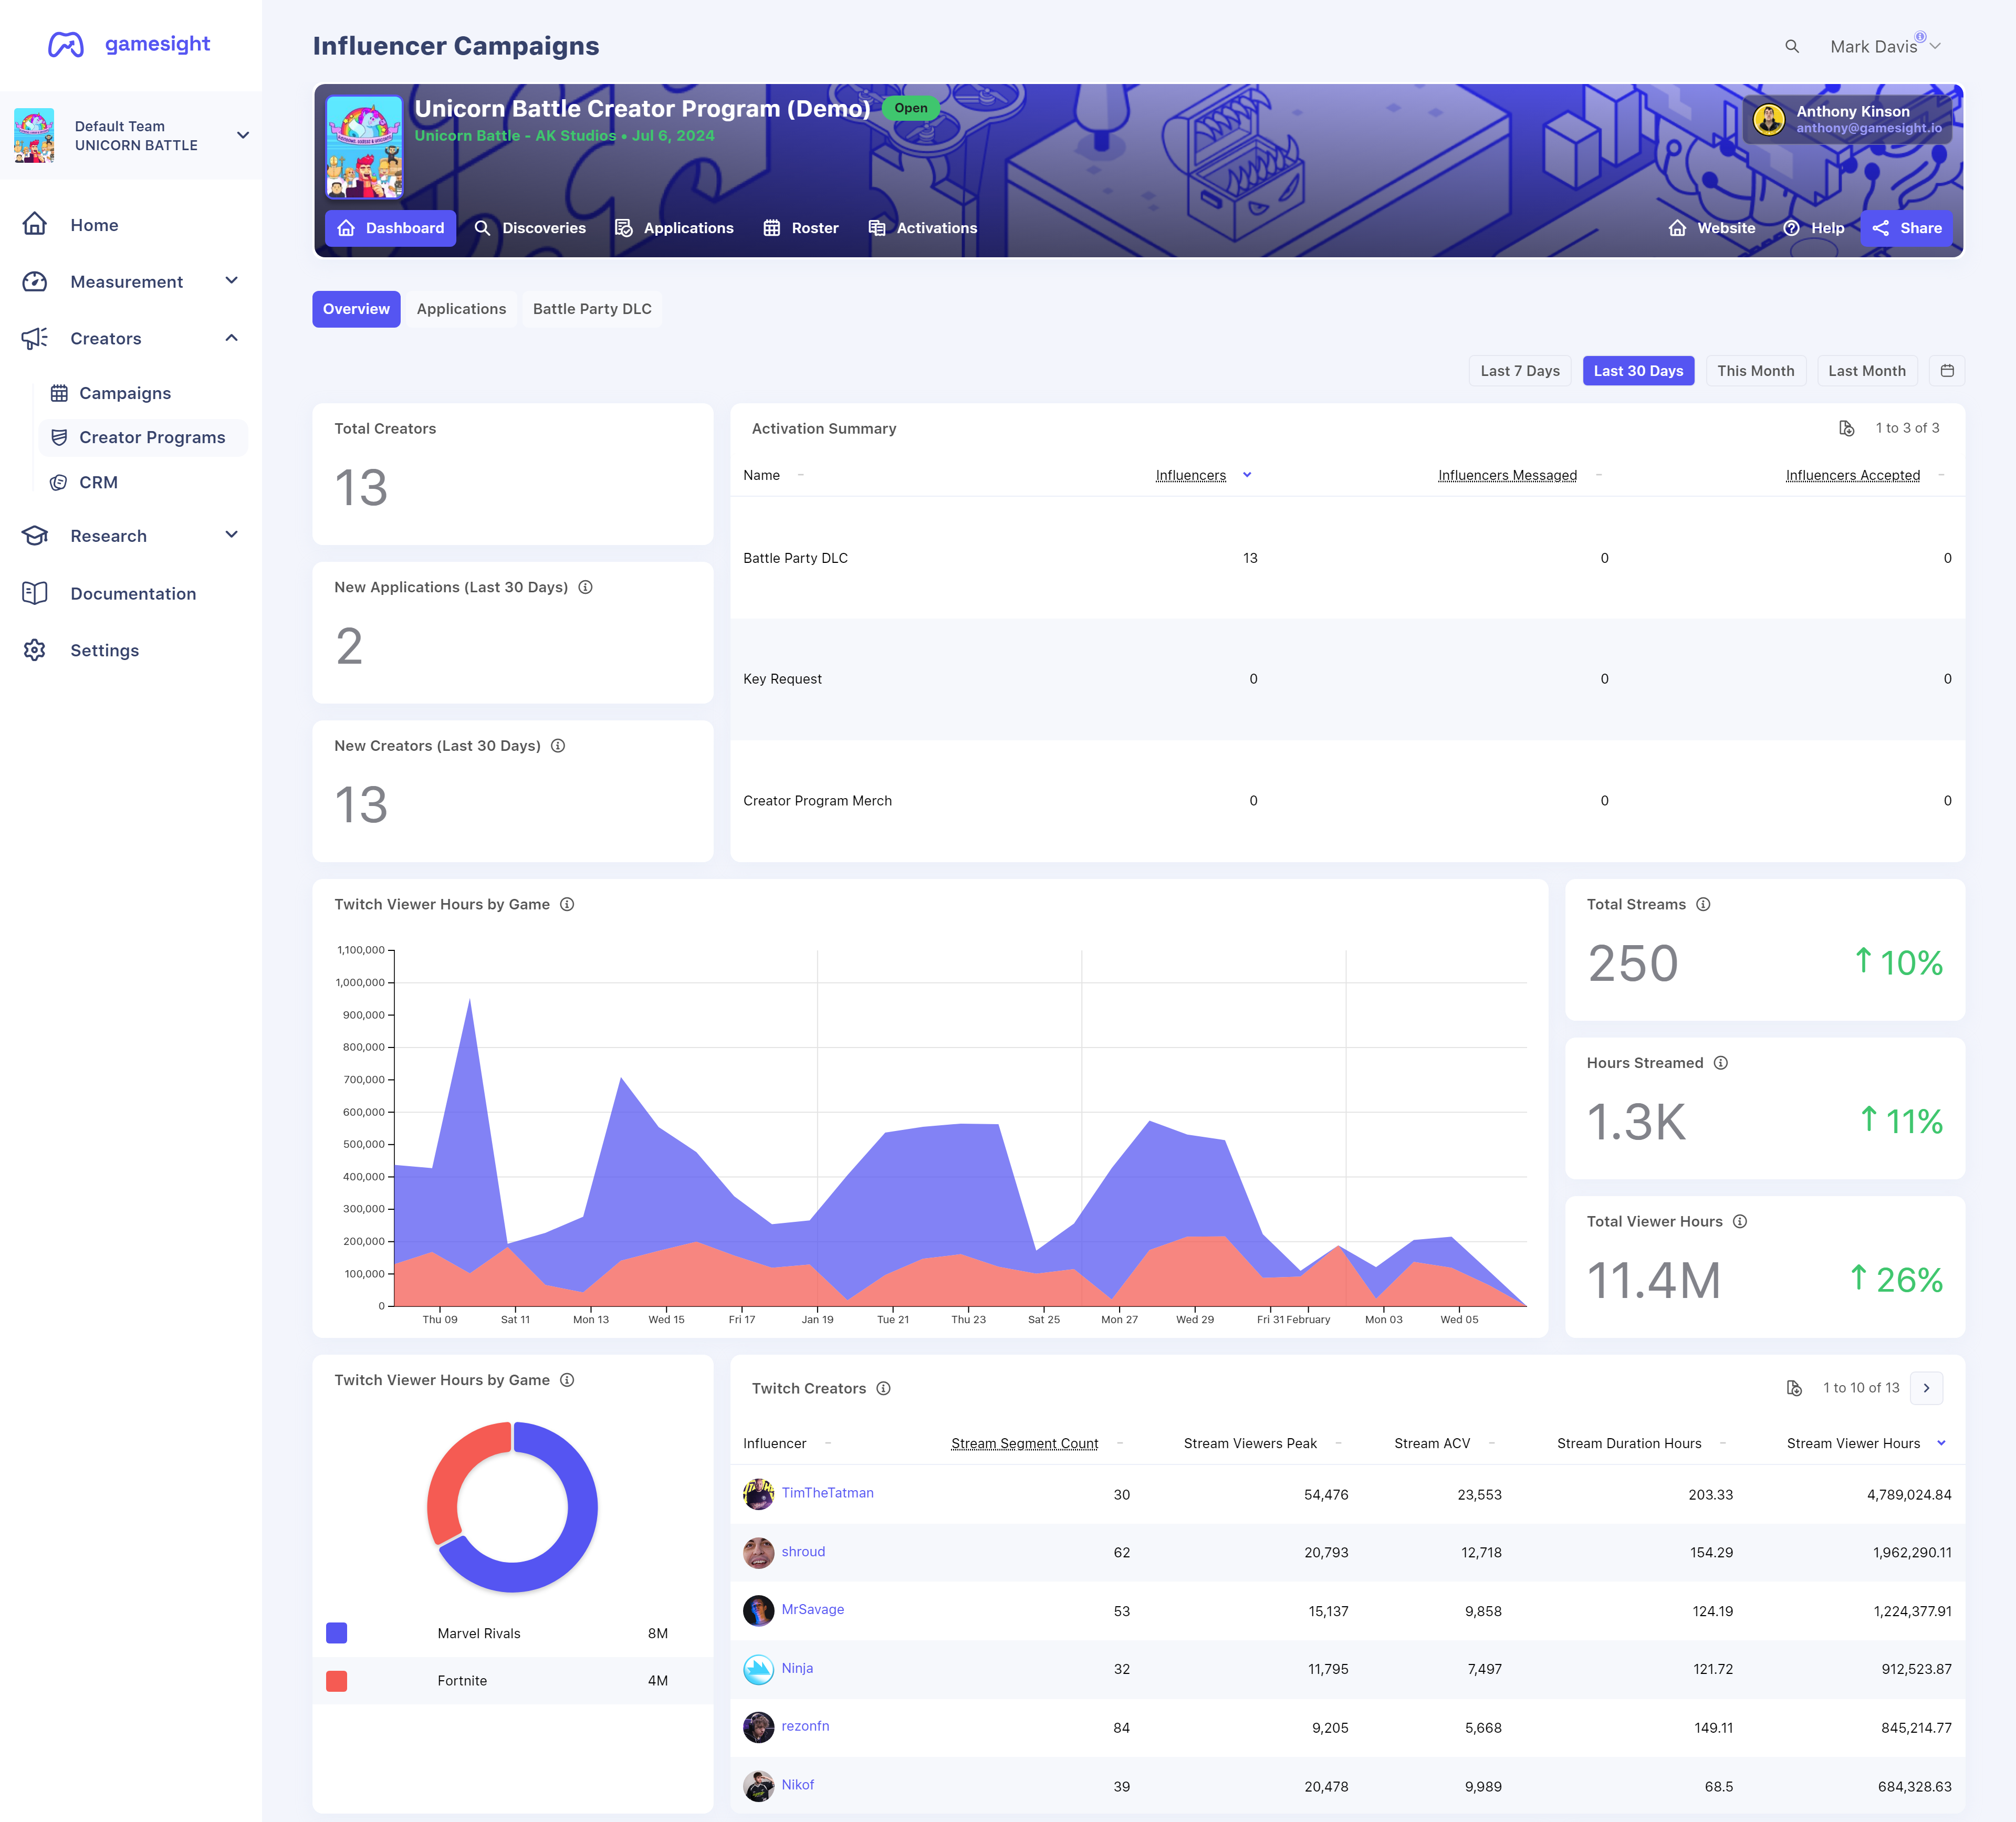Open the Activations tab

click(x=923, y=228)
